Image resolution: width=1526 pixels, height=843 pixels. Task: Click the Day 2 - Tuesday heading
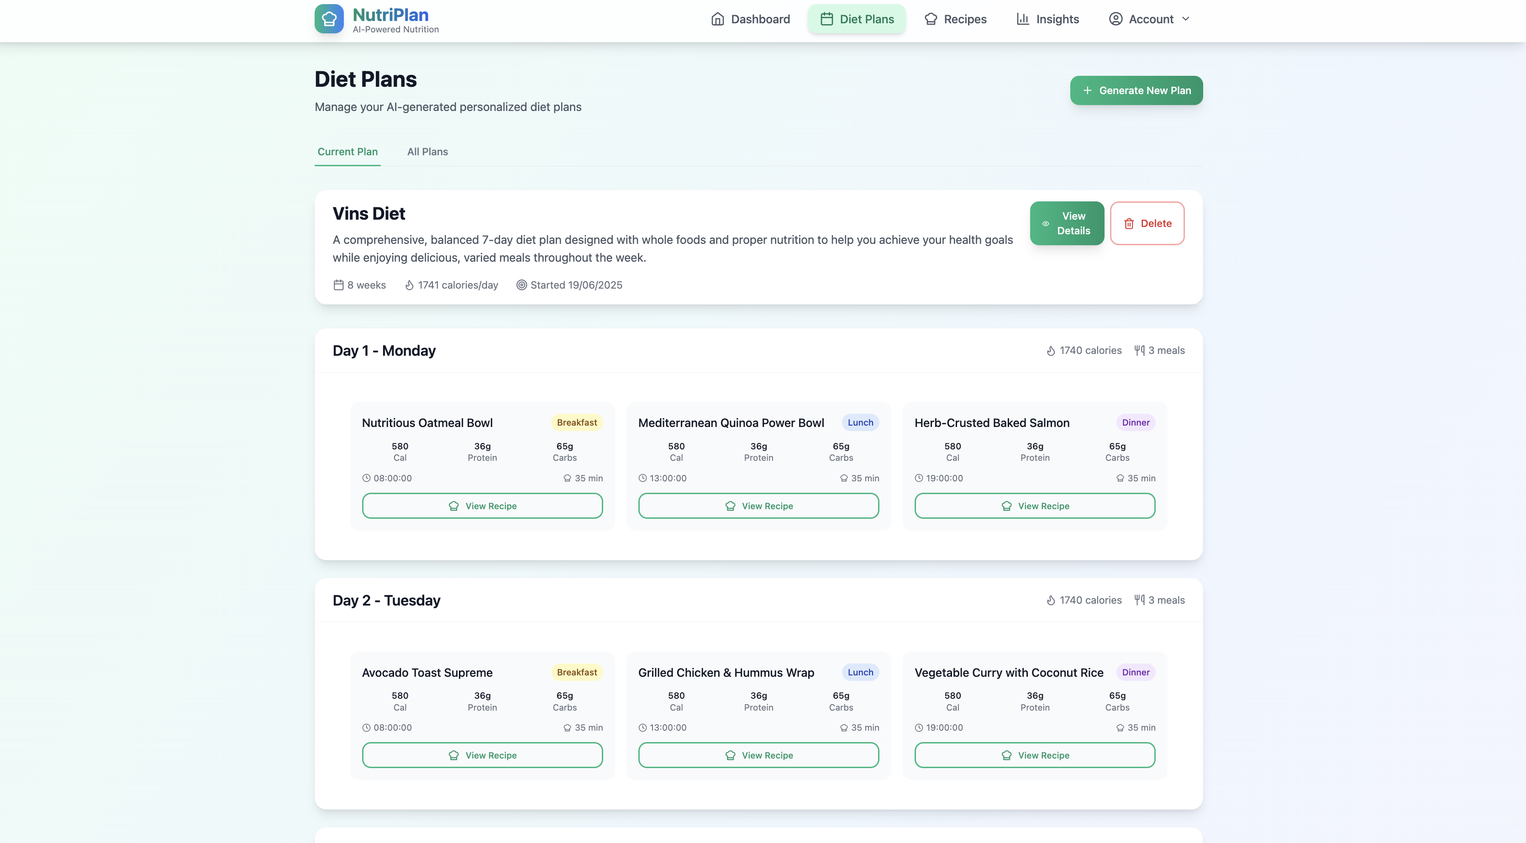tap(386, 600)
